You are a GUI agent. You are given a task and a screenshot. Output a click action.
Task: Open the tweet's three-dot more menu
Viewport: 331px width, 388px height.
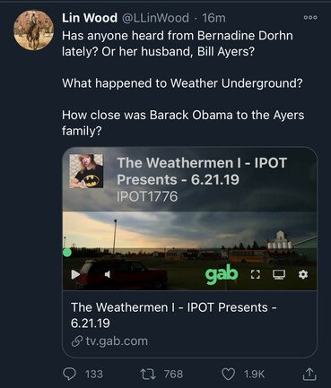tap(310, 18)
